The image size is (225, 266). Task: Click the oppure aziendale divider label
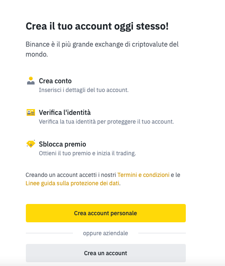(105, 233)
